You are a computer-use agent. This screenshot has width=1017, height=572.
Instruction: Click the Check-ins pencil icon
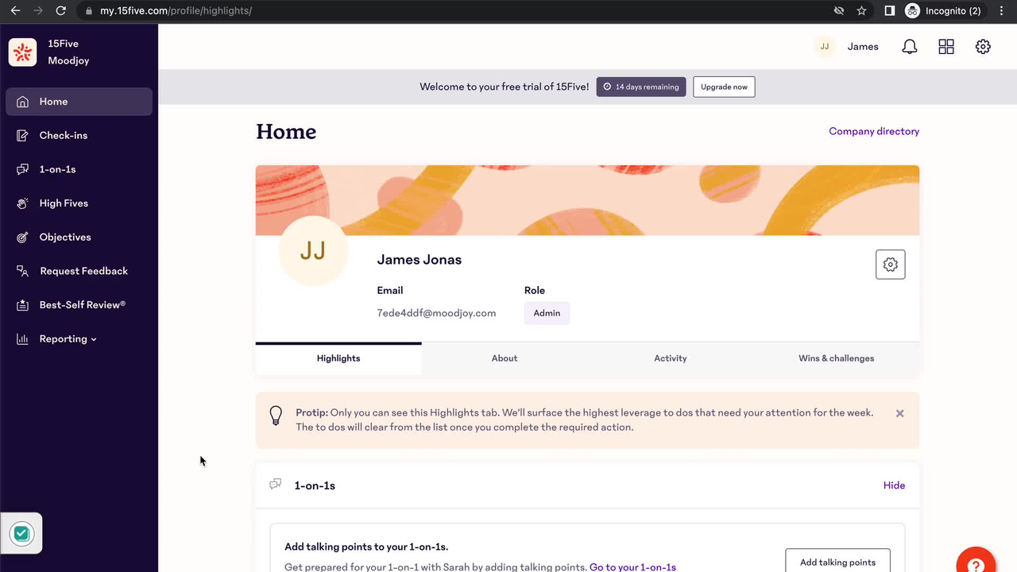click(x=23, y=136)
